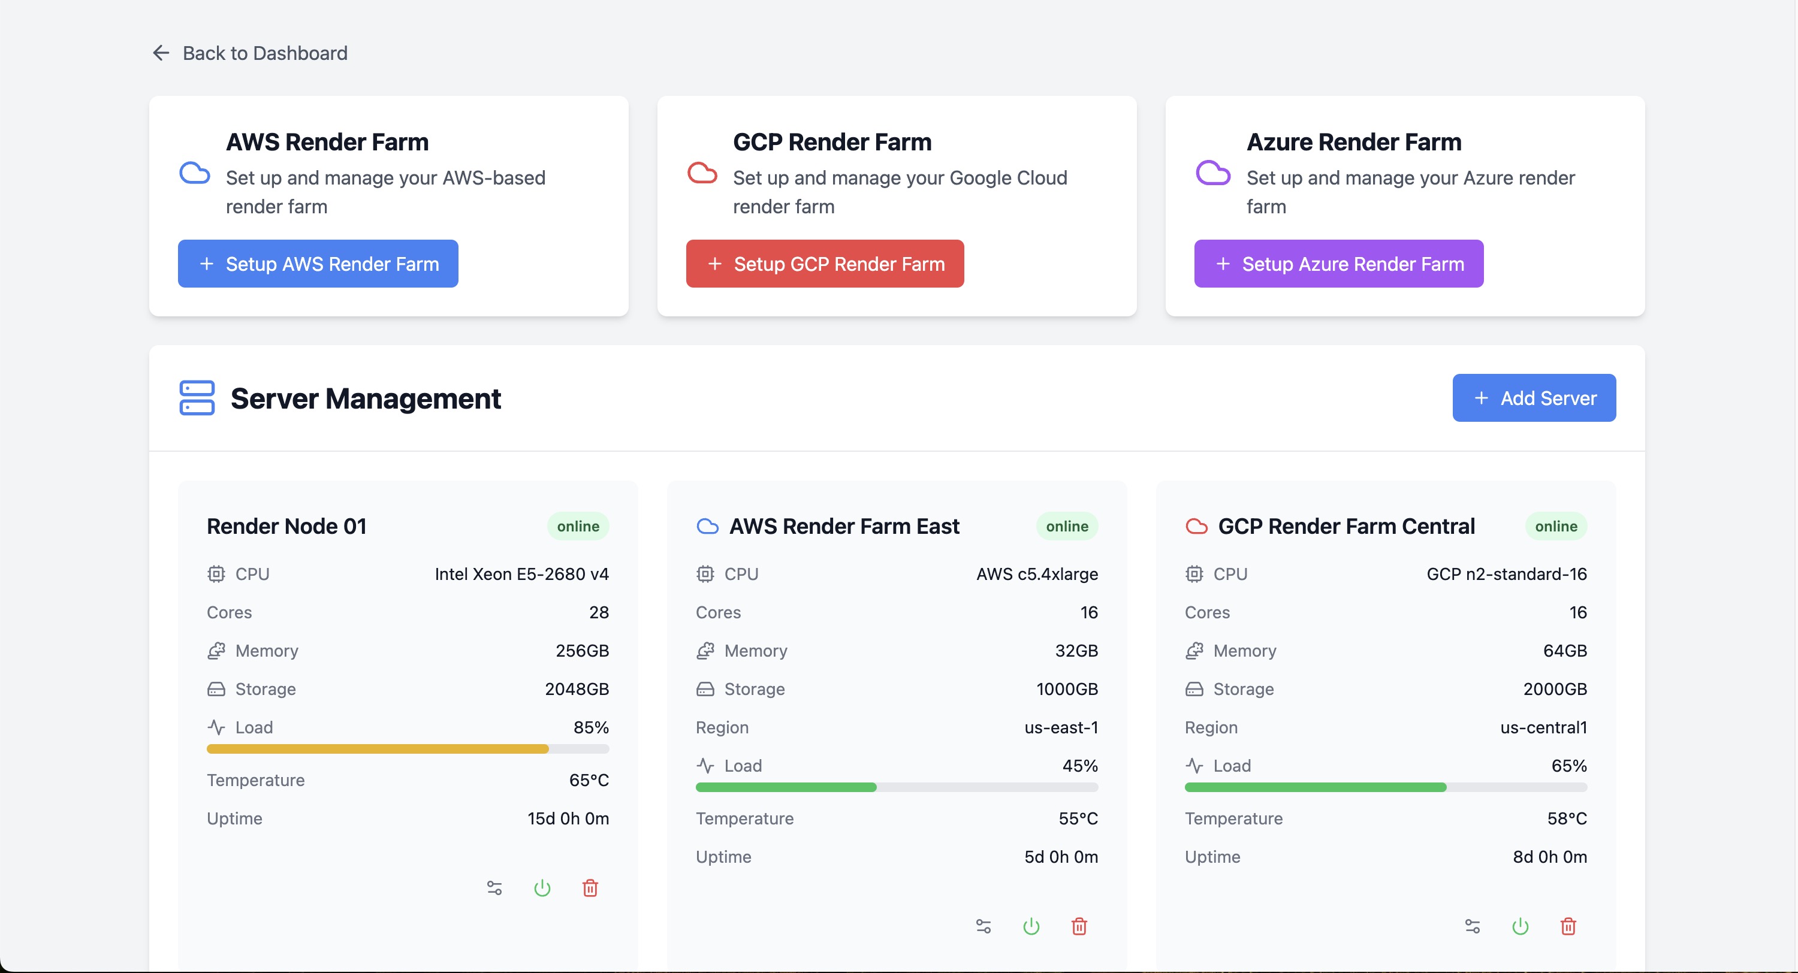Click the Load activity icon in GCP Render Farm Central

[1194, 766]
